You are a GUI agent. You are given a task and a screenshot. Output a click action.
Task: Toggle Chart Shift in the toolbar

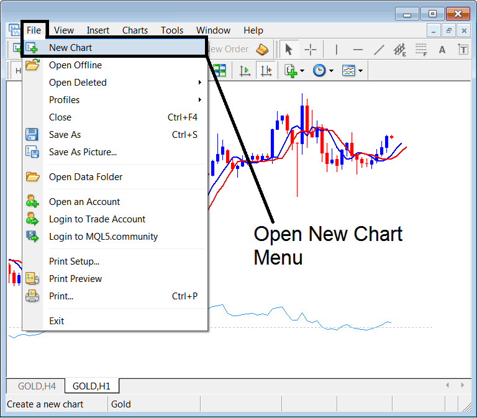coord(266,71)
